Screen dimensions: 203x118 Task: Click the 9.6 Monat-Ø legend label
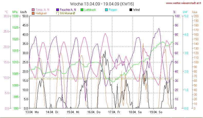point(67,13)
